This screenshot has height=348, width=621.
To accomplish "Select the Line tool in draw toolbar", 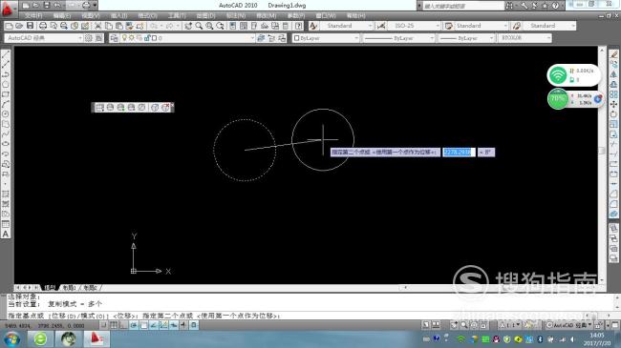I will click(6, 54).
